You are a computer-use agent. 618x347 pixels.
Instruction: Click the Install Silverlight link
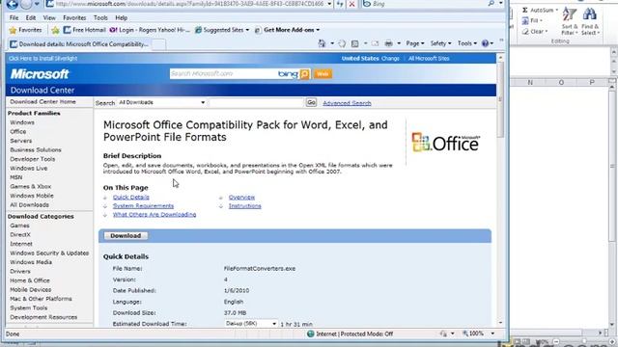click(x=42, y=58)
